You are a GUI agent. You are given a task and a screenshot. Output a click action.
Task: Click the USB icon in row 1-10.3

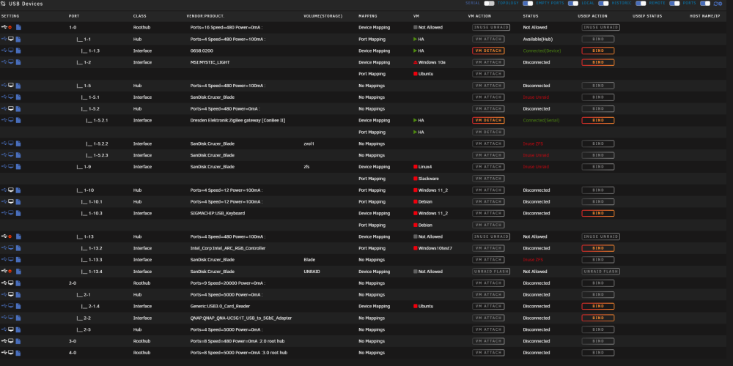(x=4, y=213)
